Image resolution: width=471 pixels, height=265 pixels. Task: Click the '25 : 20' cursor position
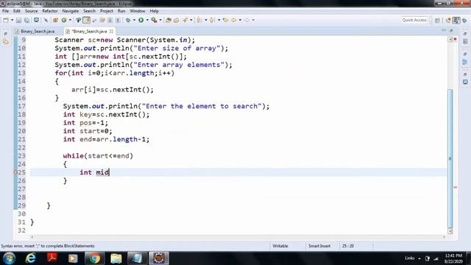coord(348,246)
